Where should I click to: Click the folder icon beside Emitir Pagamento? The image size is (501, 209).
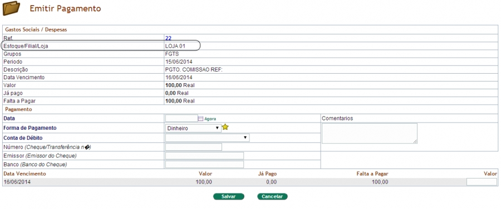[x=11, y=8]
